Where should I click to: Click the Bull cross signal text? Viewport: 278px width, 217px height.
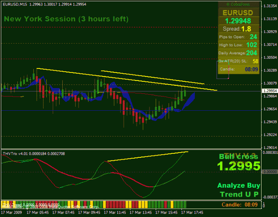pyautogui.click(x=239, y=157)
